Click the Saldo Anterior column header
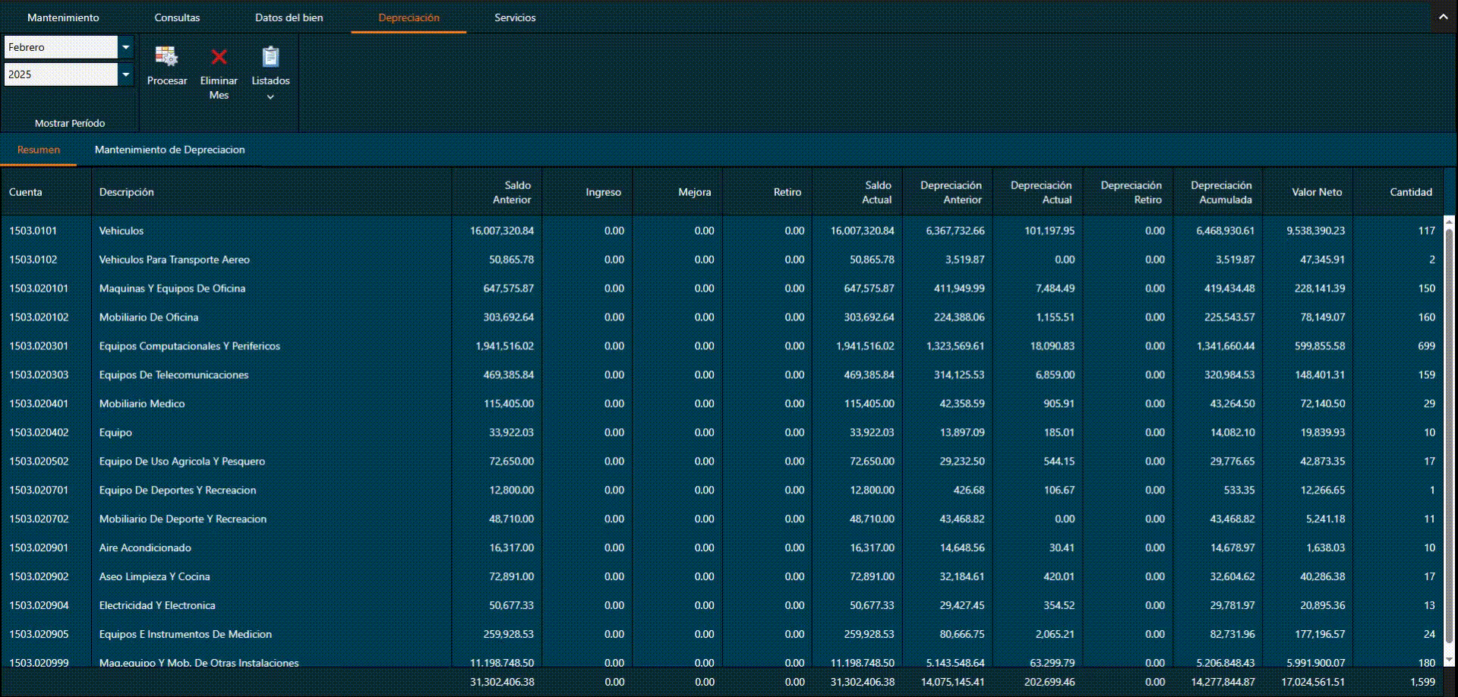The image size is (1458, 697). click(x=497, y=192)
